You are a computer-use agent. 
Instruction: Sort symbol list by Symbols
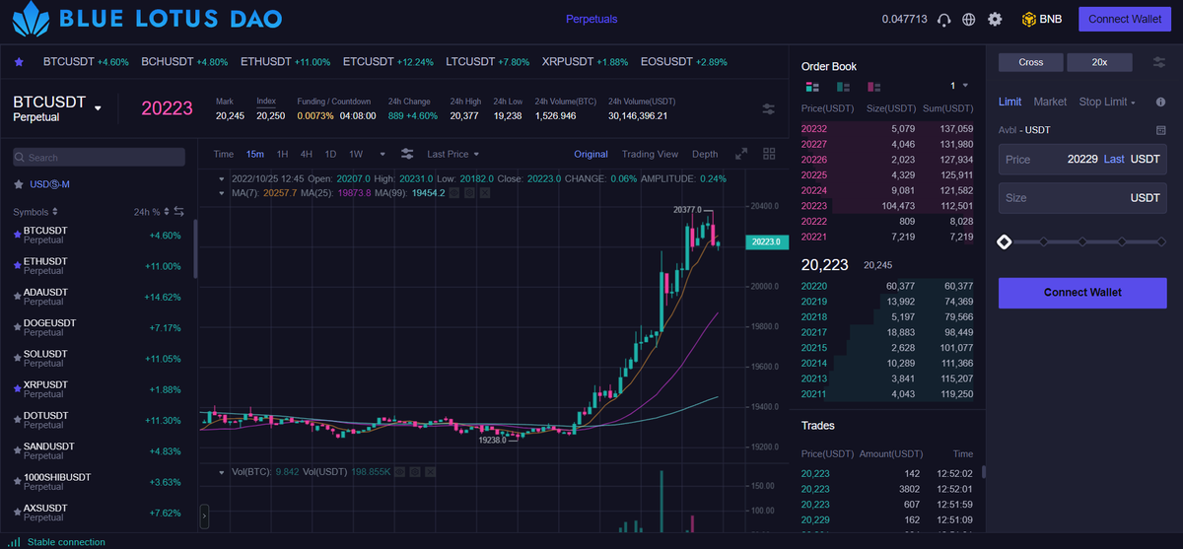(x=35, y=212)
